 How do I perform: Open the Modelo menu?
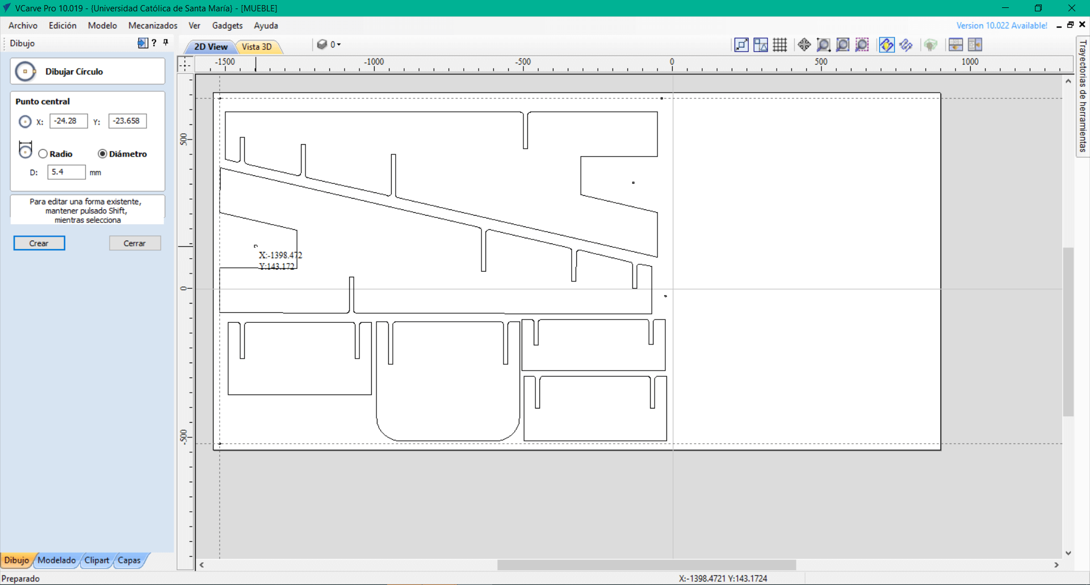pyautogui.click(x=102, y=26)
